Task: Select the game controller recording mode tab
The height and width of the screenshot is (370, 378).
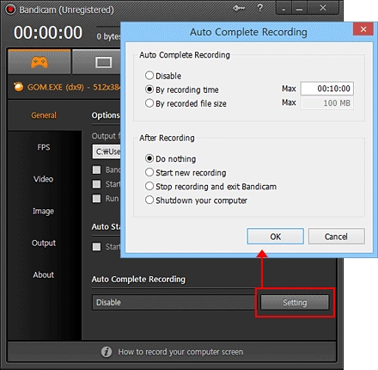Action: tap(40, 62)
